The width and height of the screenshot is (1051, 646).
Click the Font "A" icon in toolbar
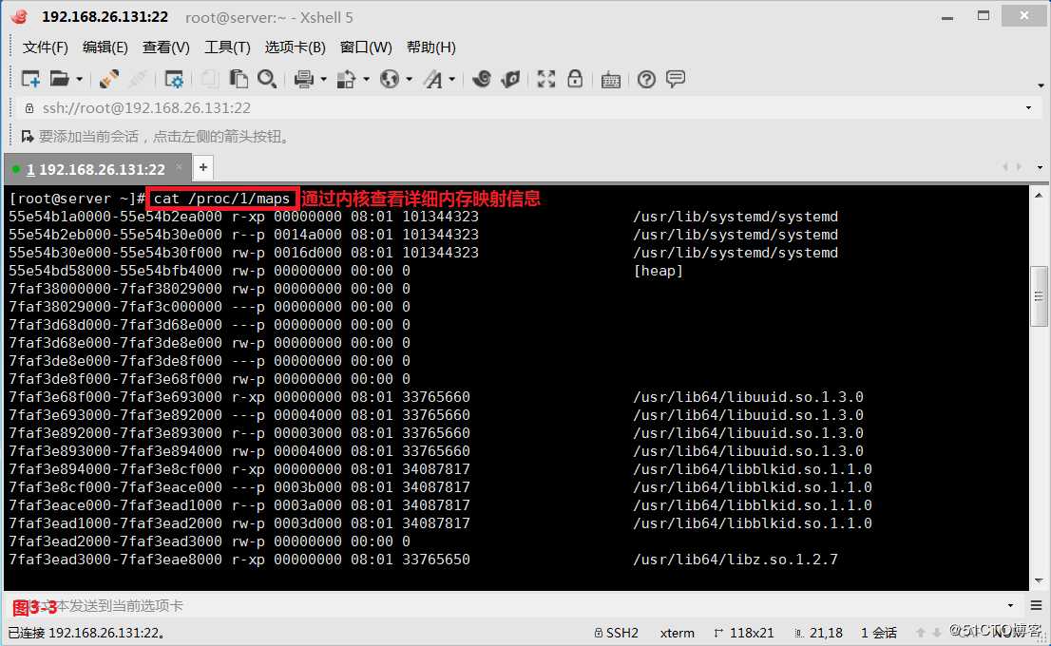pos(433,79)
